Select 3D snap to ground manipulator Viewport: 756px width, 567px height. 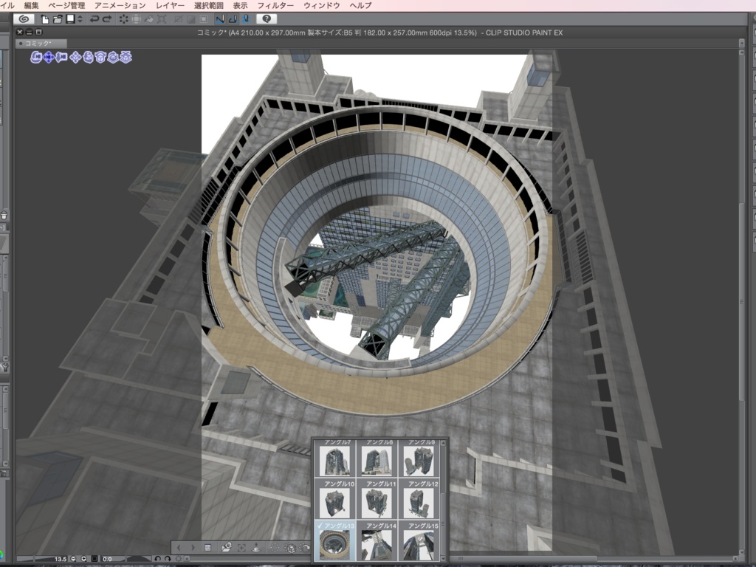tap(126, 58)
